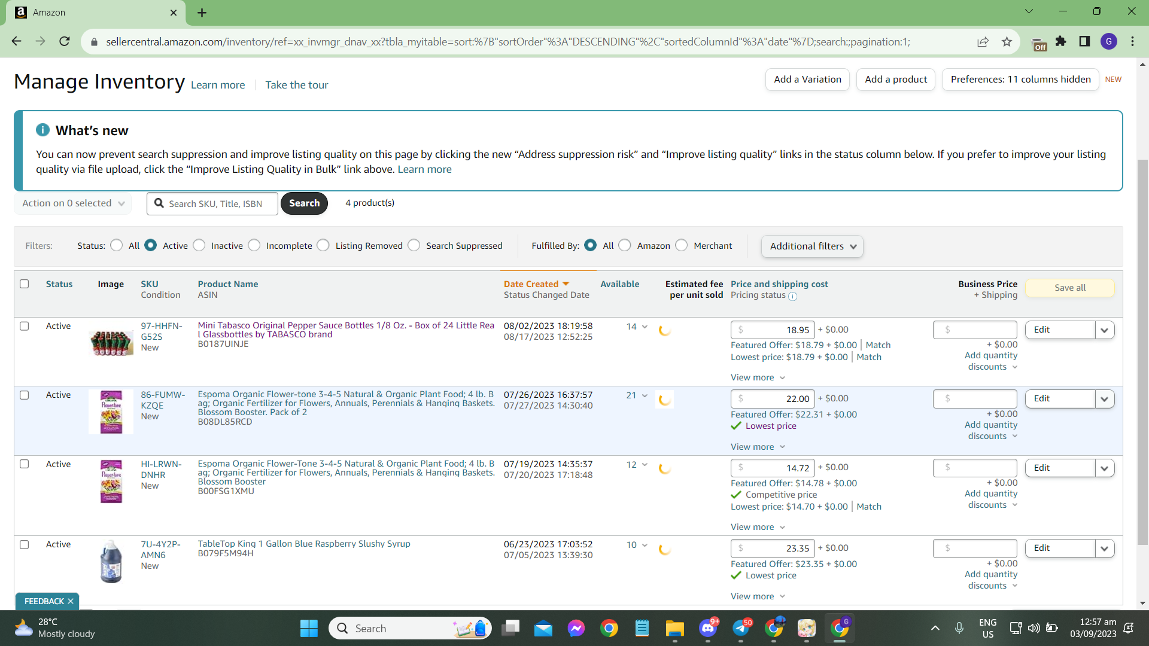1149x646 pixels.
Task: Click the price field showing 22.00
Action: click(x=773, y=399)
